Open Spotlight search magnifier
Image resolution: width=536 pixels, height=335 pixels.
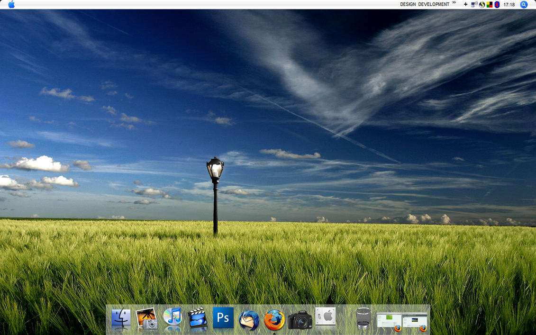point(524,4)
